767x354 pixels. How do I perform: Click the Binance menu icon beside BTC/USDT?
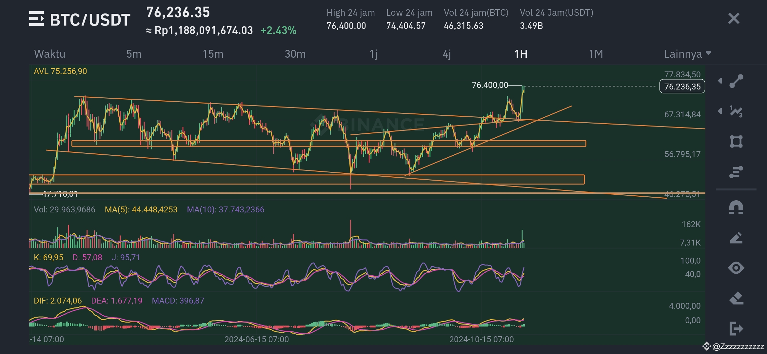click(37, 19)
